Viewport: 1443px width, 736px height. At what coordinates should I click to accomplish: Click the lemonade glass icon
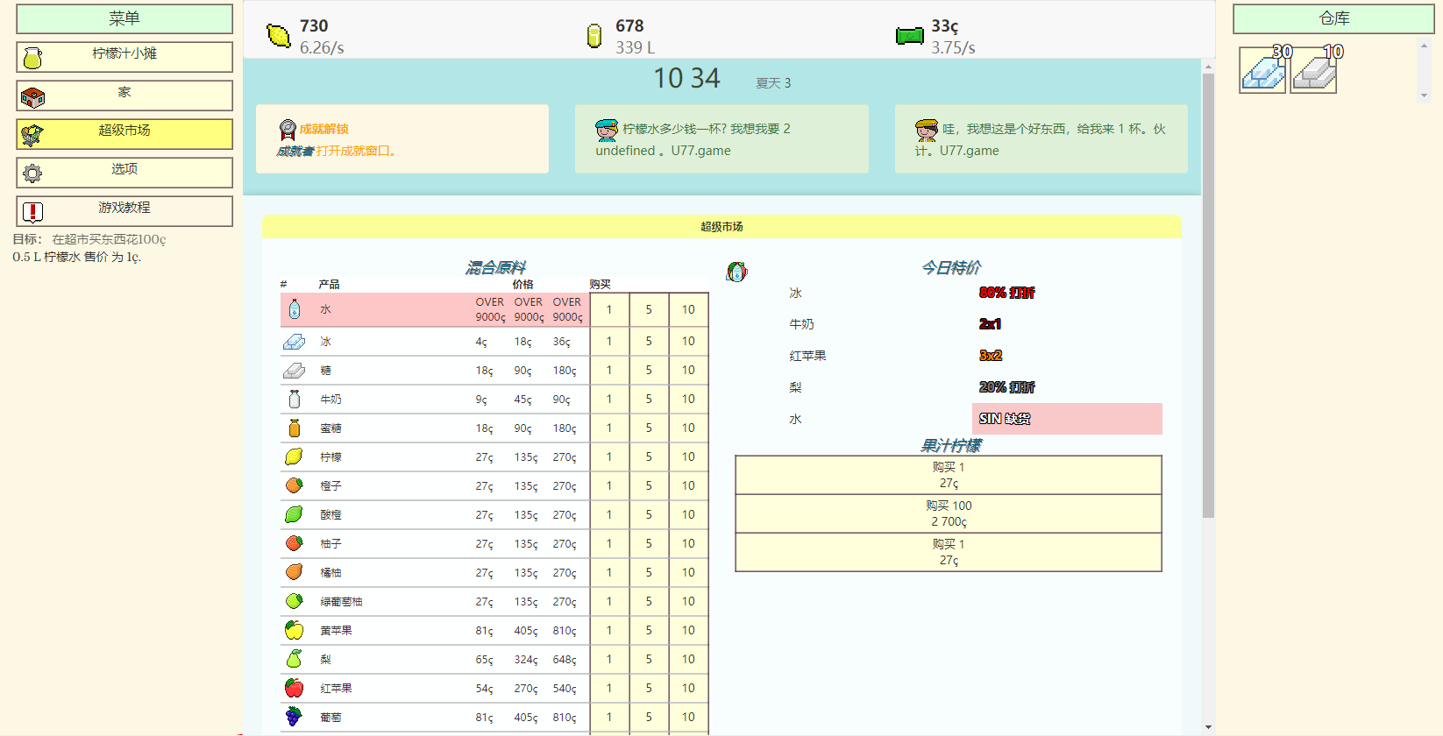594,36
